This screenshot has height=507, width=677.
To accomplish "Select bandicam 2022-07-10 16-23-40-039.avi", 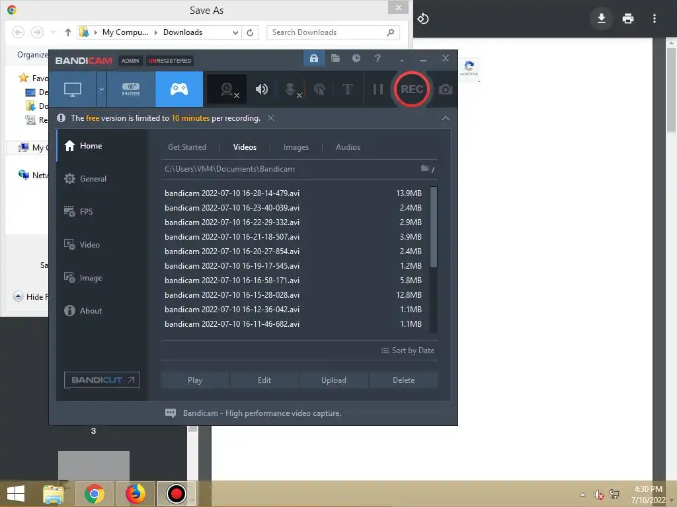I will pos(294,208).
